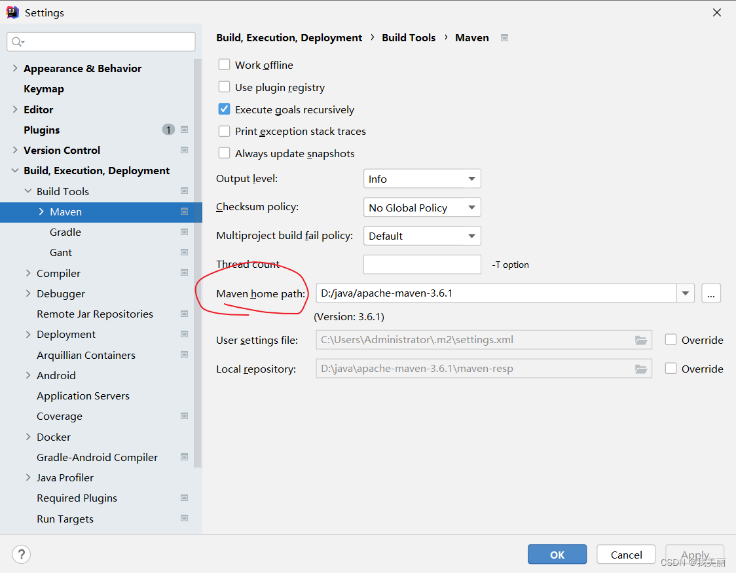Screen dimensions: 736x573
Task: Collapse Build, Execution, Deployment section
Action: click(x=15, y=170)
